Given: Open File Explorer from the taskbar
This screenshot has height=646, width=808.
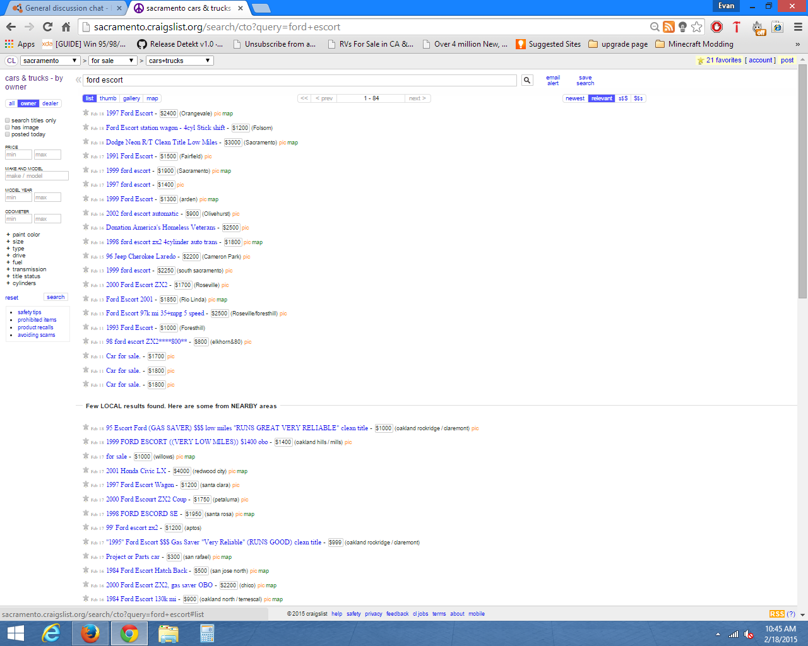Looking at the screenshot, I should [x=168, y=633].
